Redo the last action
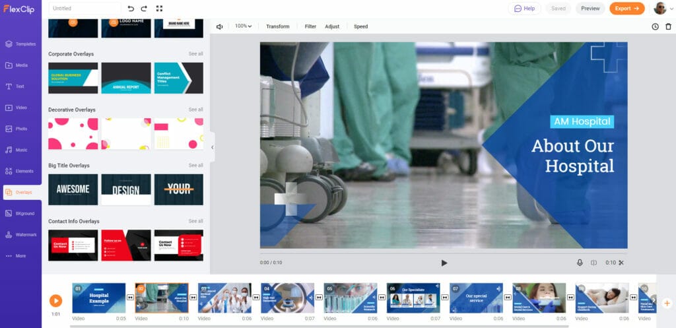 (x=144, y=9)
